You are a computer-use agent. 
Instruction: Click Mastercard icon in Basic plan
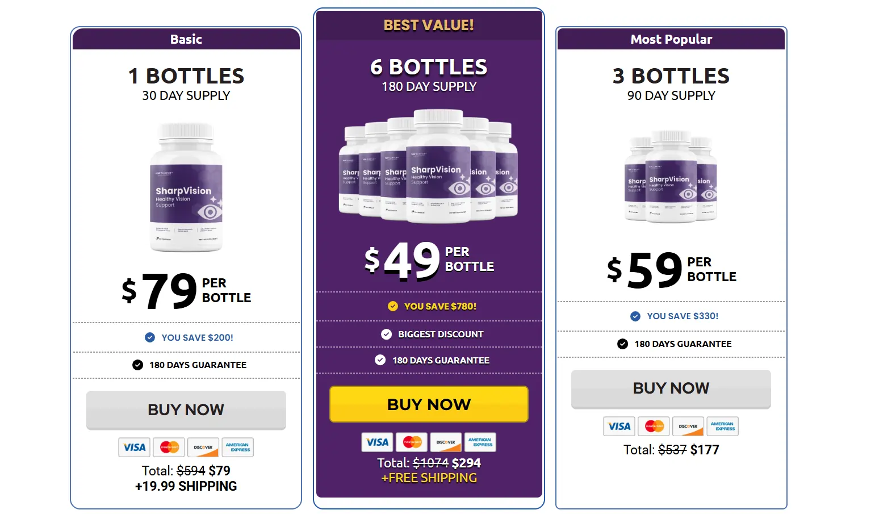169,448
